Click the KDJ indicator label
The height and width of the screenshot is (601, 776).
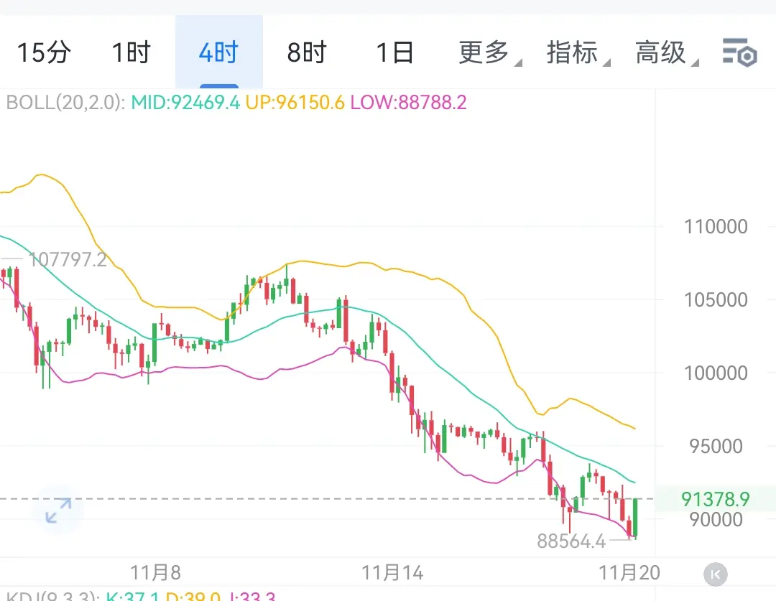[x=53, y=595]
